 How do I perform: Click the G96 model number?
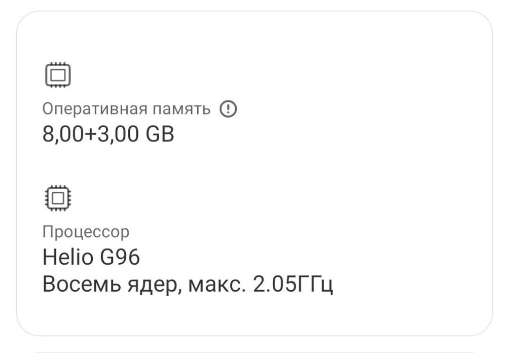pos(120,258)
